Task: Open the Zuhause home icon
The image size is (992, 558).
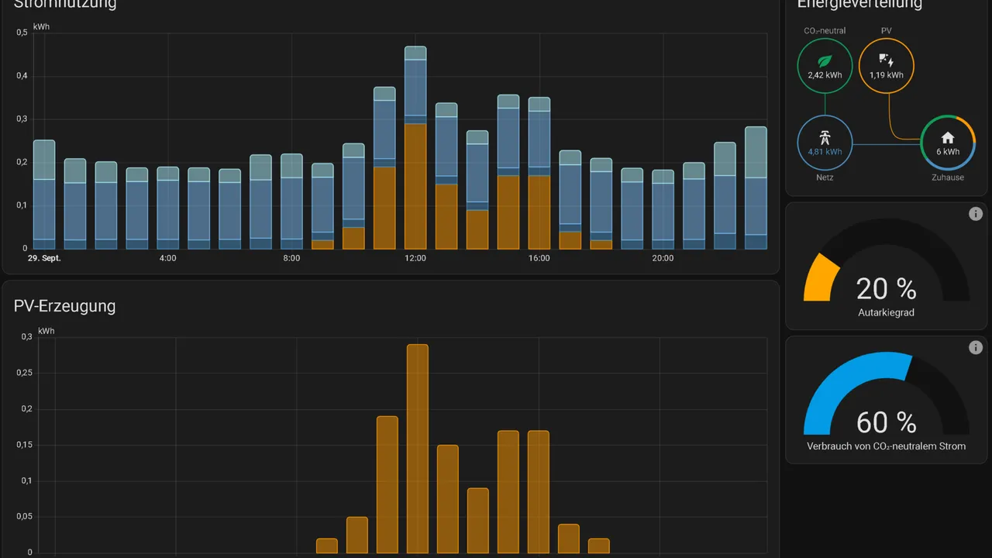Action: (949, 137)
